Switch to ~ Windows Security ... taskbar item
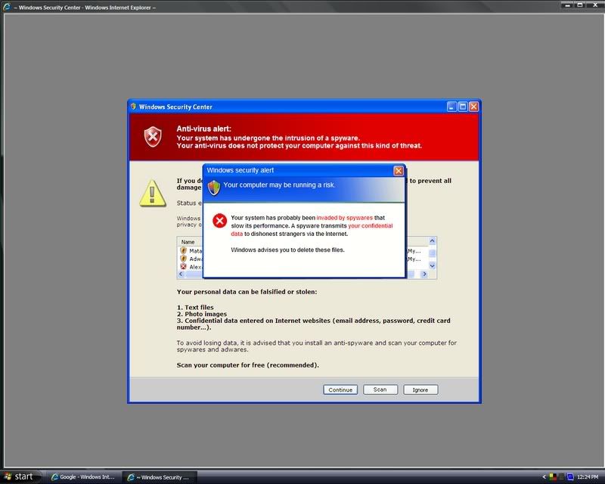Screen dimensions: 605x484 [x=160, y=477]
